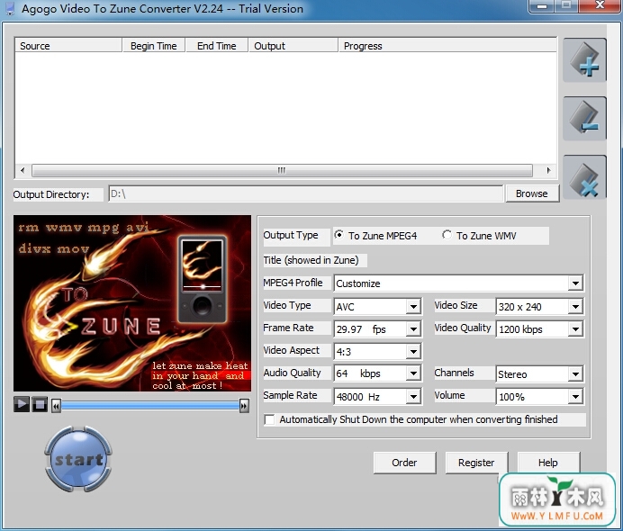Minimize the converter window
This screenshot has width=623, height=531.
(542, 5)
